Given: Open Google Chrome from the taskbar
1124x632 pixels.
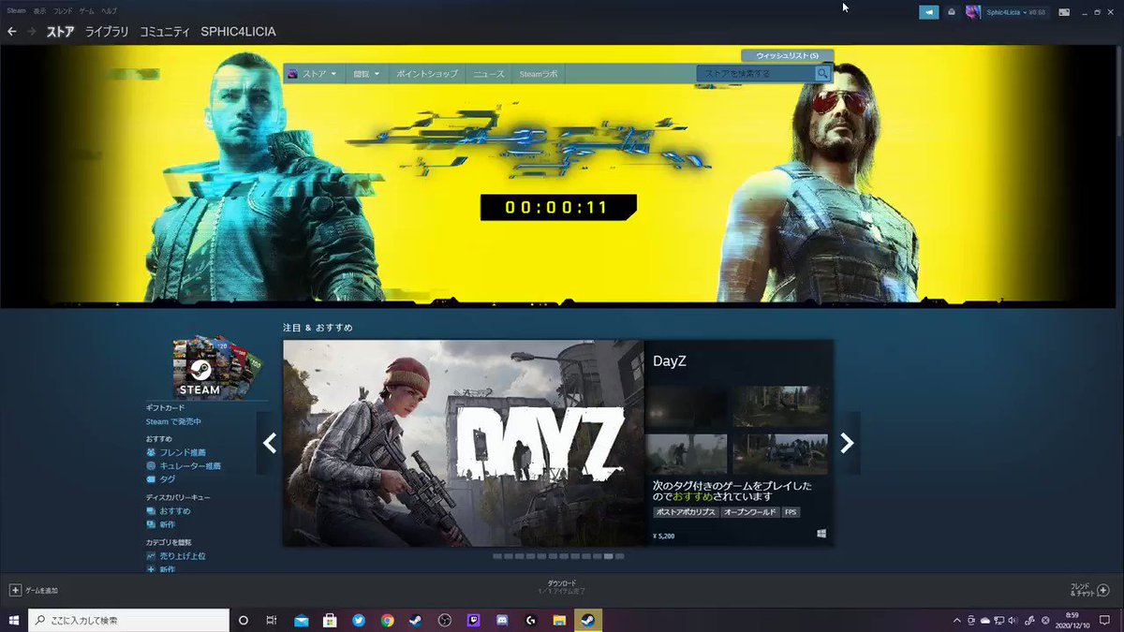Looking at the screenshot, I should coord(387,620).
